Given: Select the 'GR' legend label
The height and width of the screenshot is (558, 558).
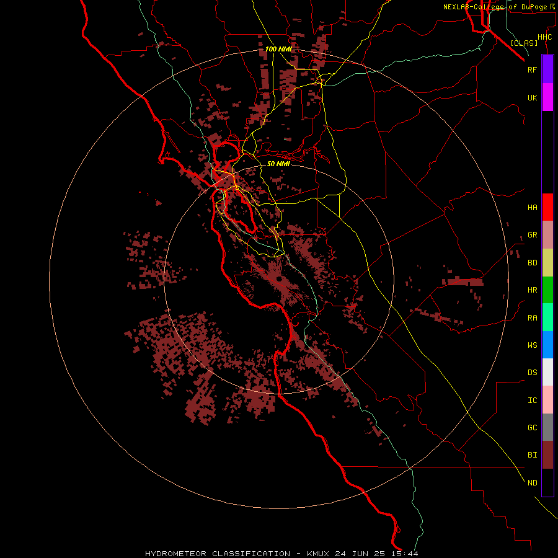Looking at the screenshot, I should tap(532, 235).
